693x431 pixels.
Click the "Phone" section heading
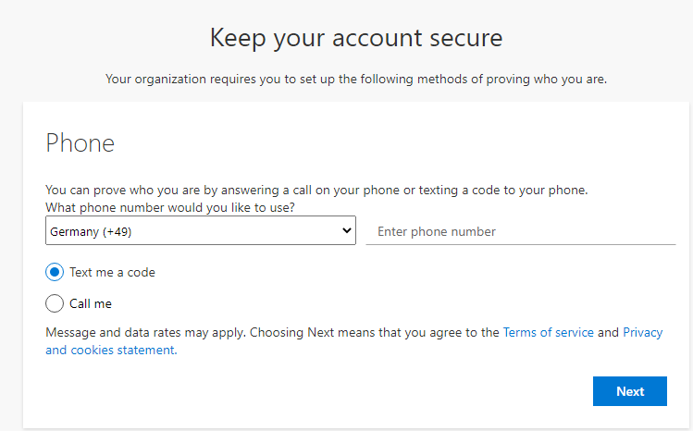[x=80, y=143]
